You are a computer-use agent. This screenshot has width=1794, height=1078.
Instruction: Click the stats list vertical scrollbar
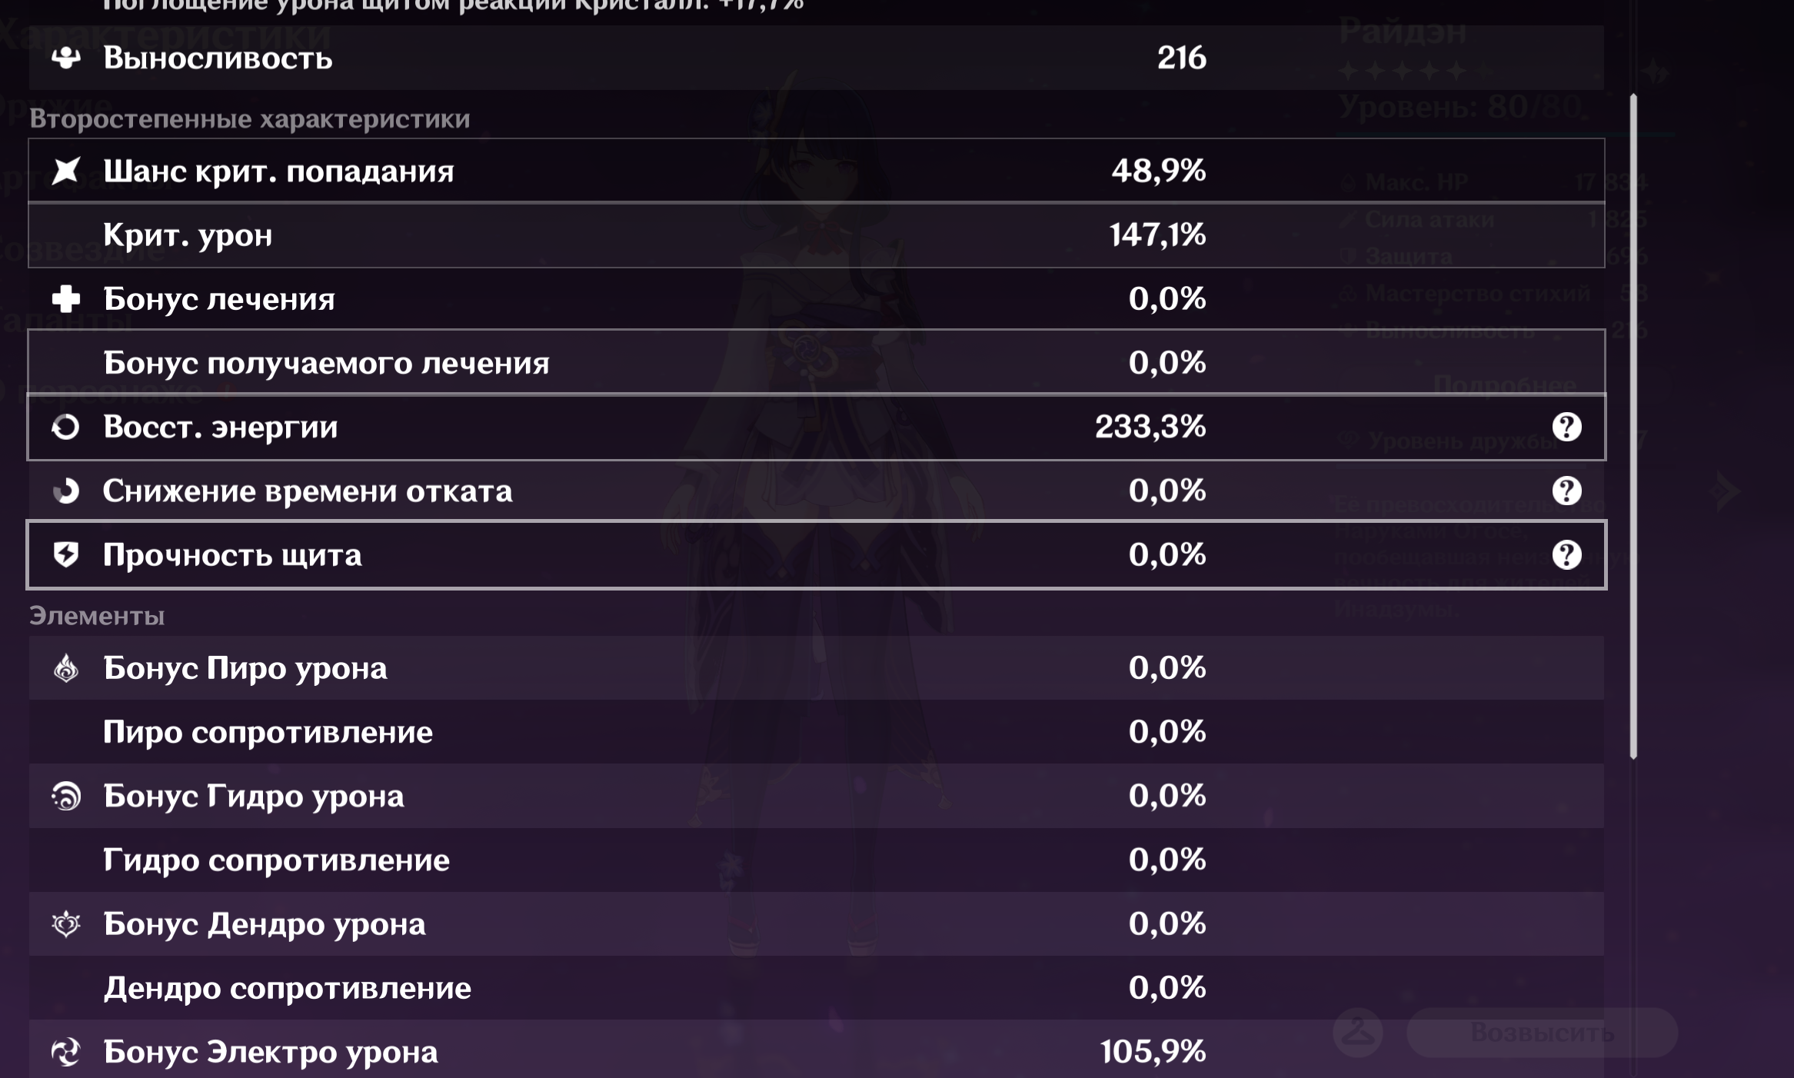coord(1633,427)
